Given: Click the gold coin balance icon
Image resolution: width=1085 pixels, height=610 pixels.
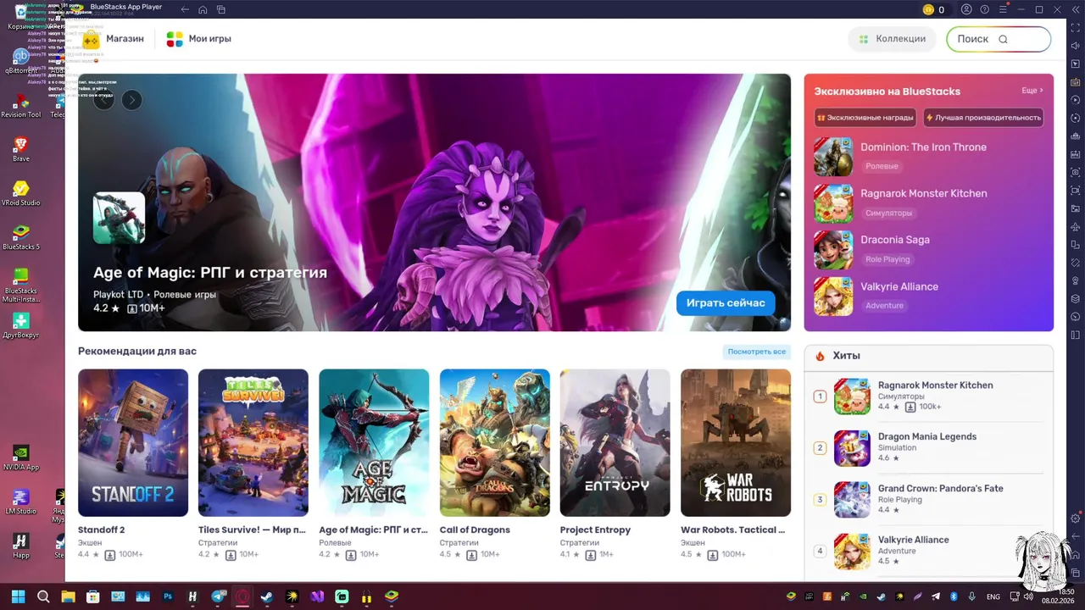Looking at the screenshot, I should pyautogui.click(x=928, y=9).
